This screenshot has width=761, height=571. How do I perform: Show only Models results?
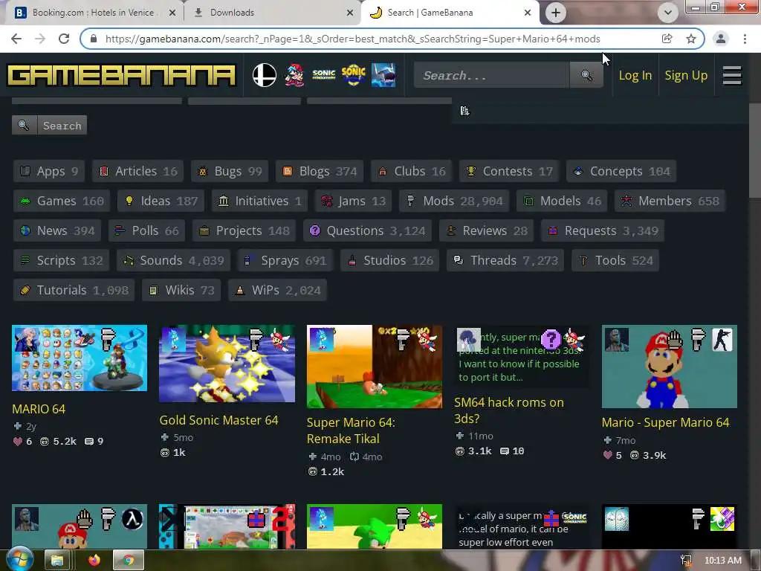click(x=562, y=201)
